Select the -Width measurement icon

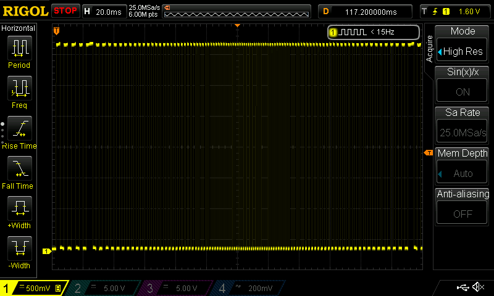pyautogui.click(x=20, y=248)
